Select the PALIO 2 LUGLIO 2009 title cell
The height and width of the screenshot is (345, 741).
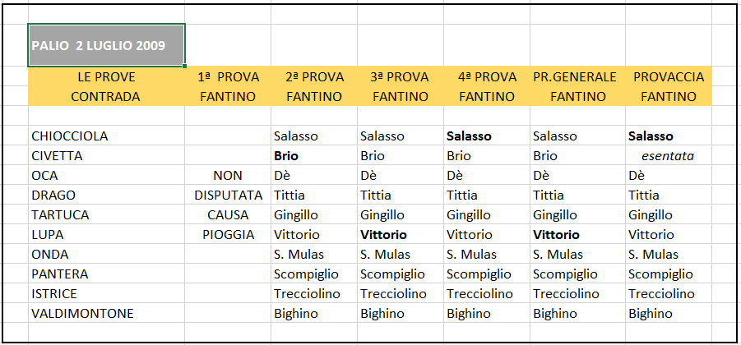pos(106,45)
